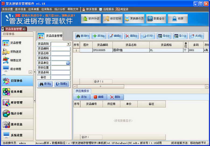Click 编辑 in supplier quote section

click(99, 97)
